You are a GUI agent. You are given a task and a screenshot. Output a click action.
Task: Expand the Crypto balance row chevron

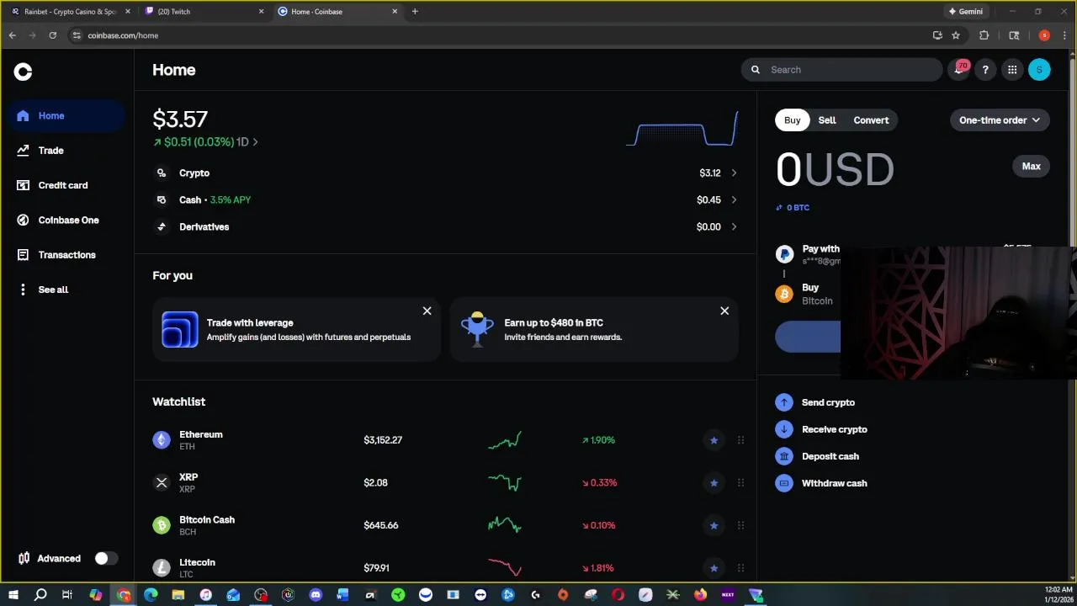(x=734, y=173)
